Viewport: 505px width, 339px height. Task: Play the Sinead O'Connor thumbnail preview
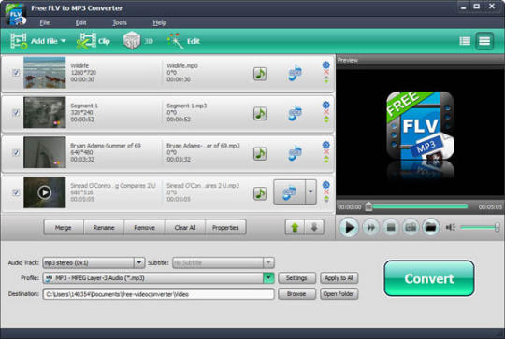pyautogui.click(x=45, y=192)
